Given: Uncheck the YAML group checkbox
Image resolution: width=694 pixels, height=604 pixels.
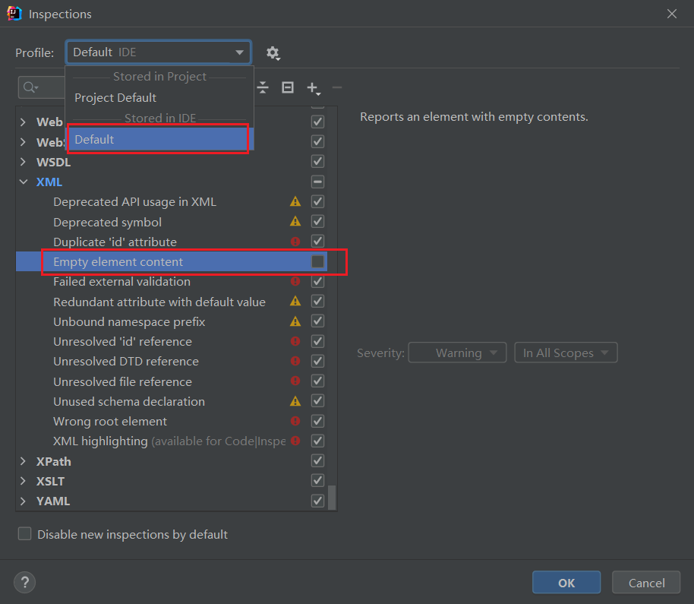Looking at the screenshot, I should pyautogui.click(x=317, y=501).
